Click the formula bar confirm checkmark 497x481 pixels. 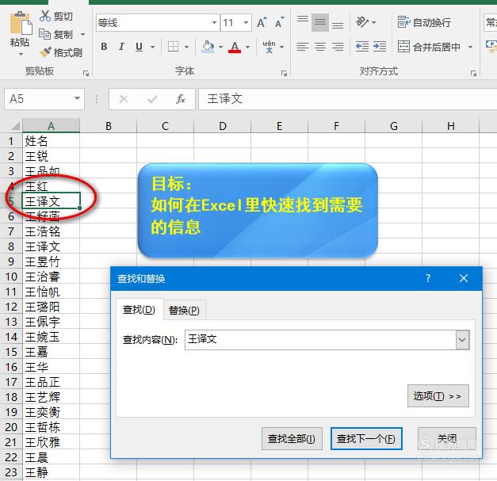[152, 99]
